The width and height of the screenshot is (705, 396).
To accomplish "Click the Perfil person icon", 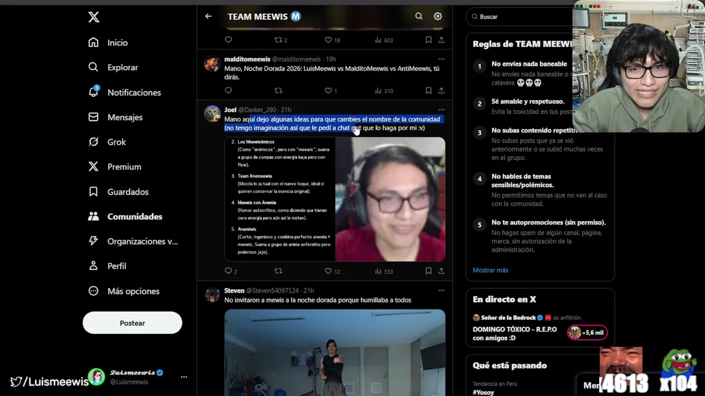I will tap(94, 266).
